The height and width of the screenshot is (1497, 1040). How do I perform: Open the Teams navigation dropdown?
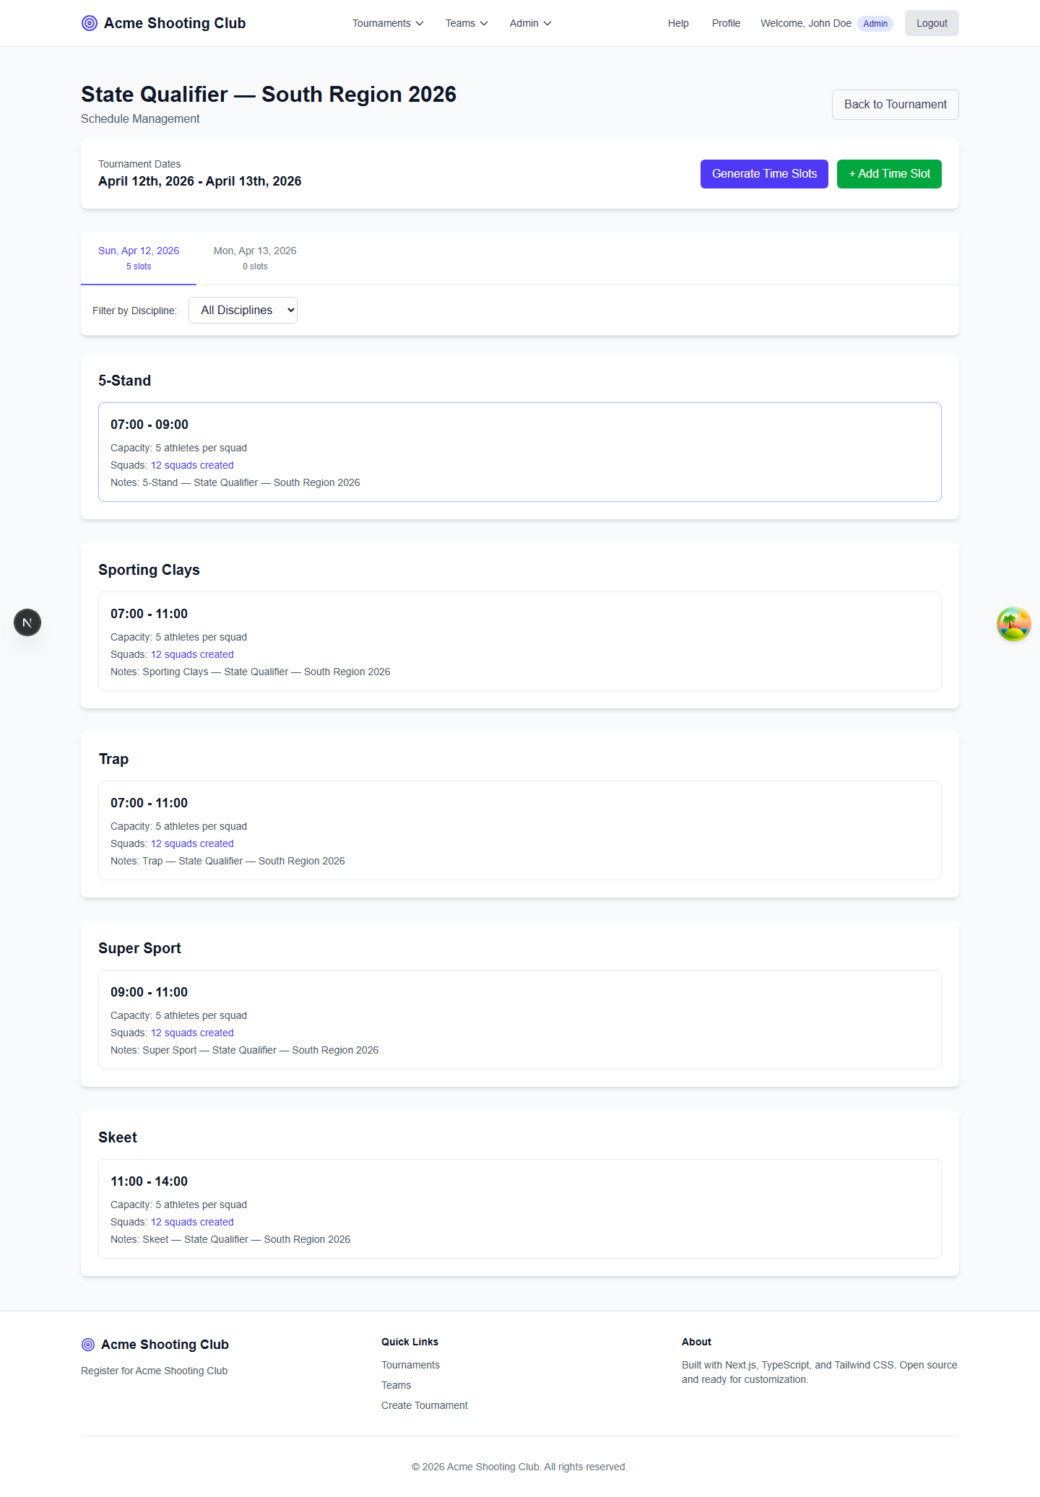(x=467, y=23)
